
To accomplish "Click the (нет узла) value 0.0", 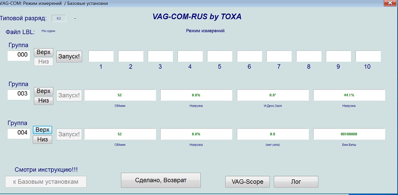I will pos(273,134).
